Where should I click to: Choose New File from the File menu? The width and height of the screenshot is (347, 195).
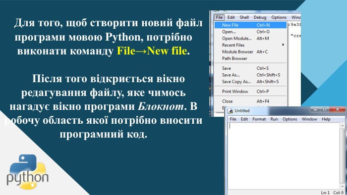tap(250, 25)
